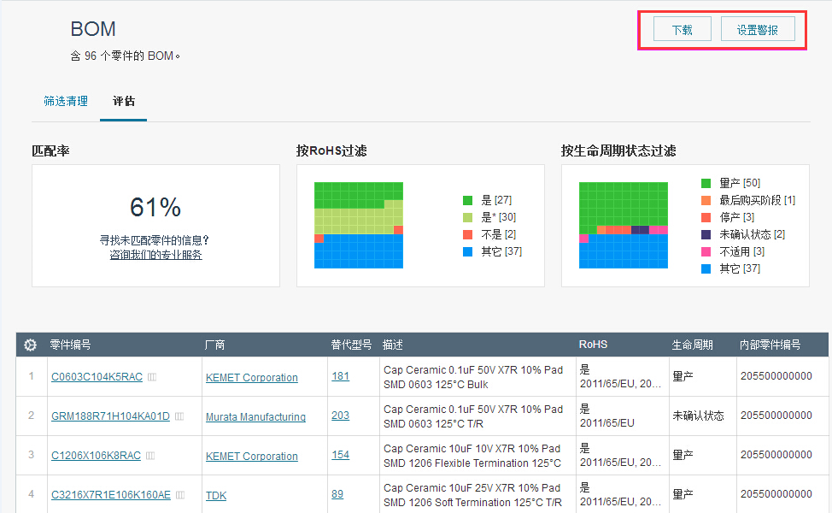The image size is (832, 513).
Task: Click the 替代型号 column header
Action: 351,345
